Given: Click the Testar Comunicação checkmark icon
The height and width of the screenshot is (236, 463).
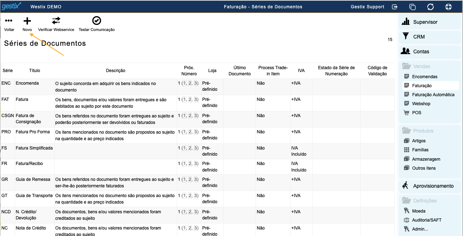Looking at the screenshot, I should click(x=96, y=21).
